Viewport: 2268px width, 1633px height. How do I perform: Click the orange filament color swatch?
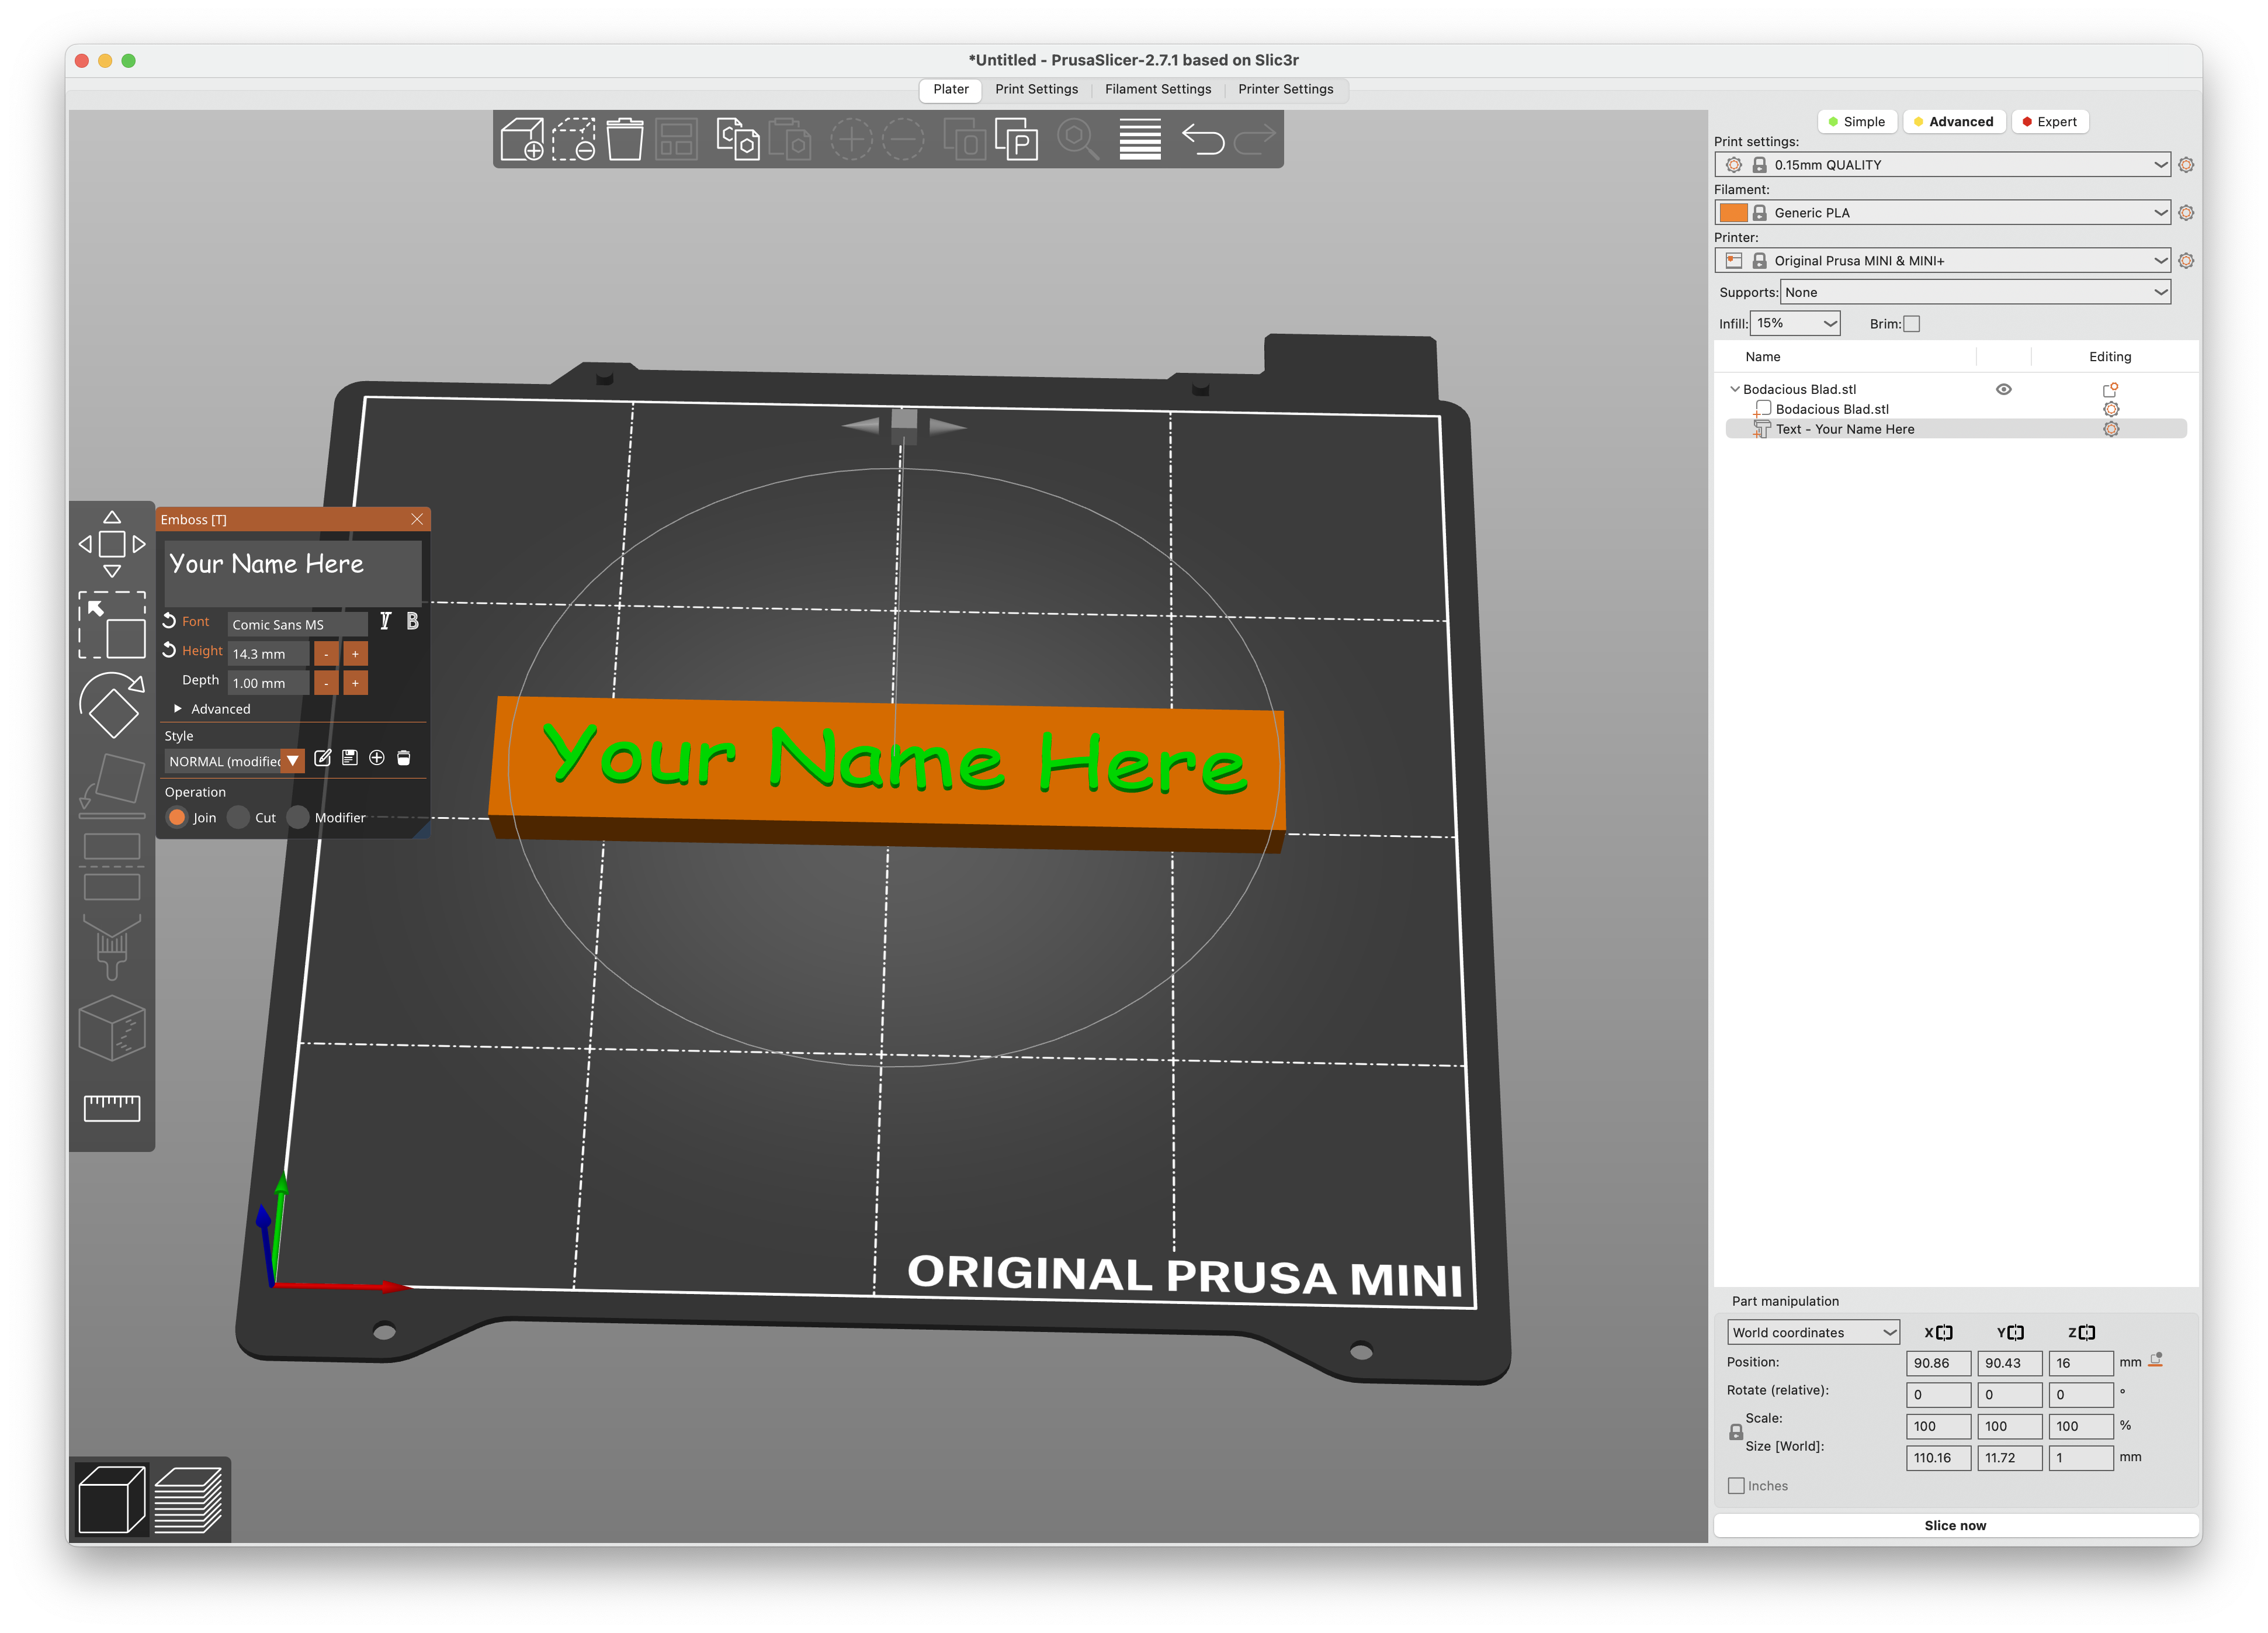[1735, 212]
